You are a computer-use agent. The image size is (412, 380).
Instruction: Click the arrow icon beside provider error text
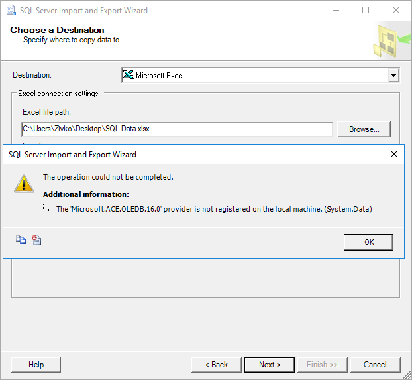click(x=47, y=209)
